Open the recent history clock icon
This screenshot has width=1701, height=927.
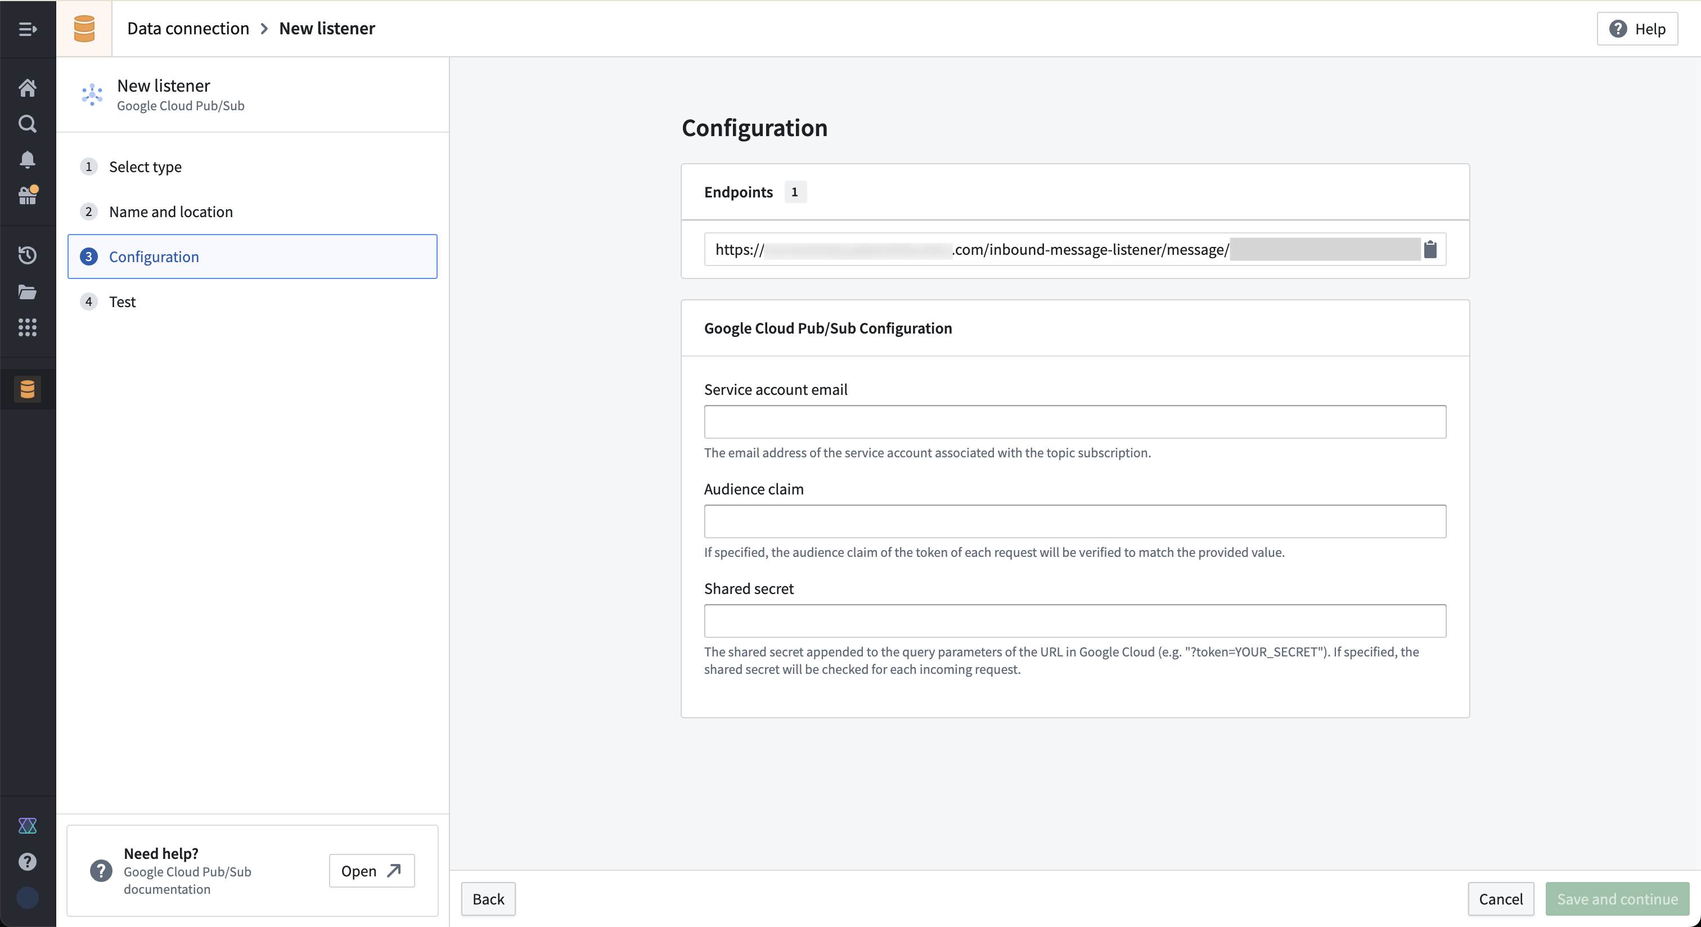point(27,255)
